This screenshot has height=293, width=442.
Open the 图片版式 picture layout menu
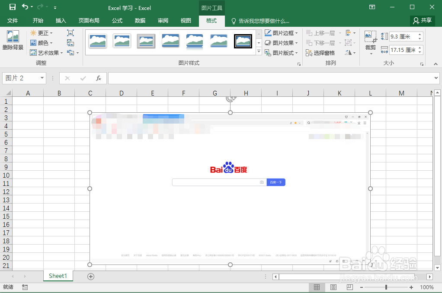pyautogui.click(x=281, y=53)
